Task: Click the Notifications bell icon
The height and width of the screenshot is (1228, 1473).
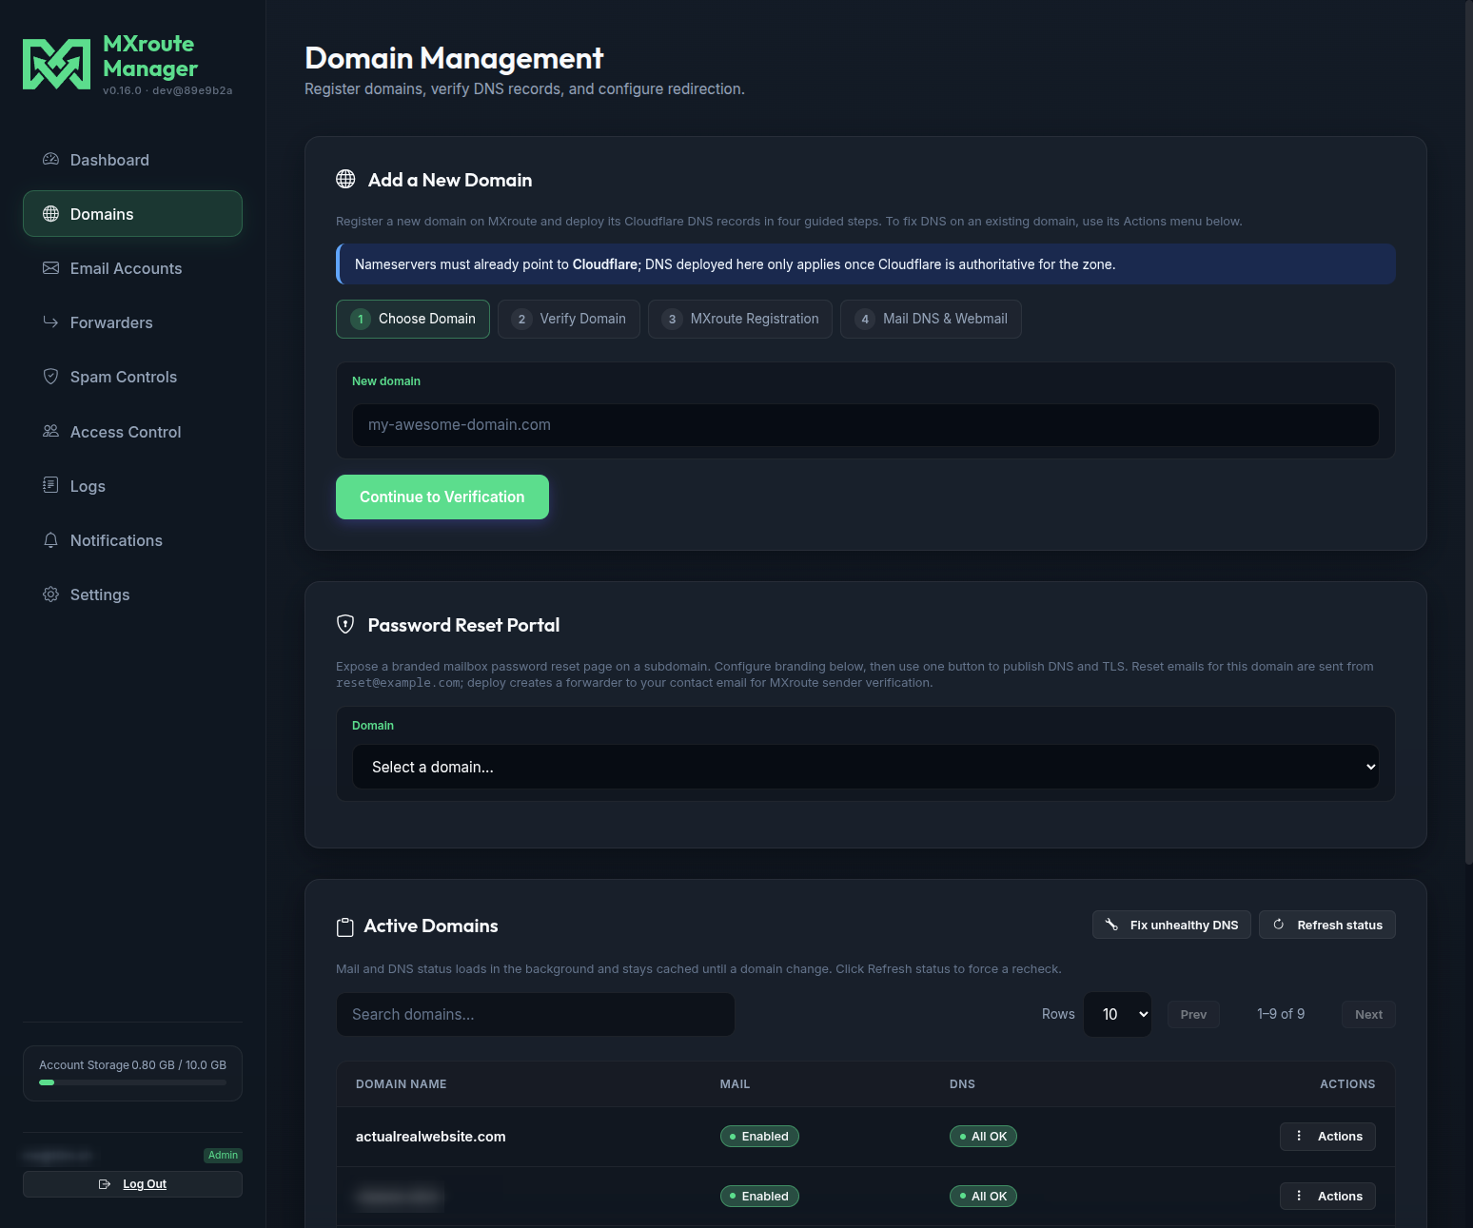Action: (51, 540)
